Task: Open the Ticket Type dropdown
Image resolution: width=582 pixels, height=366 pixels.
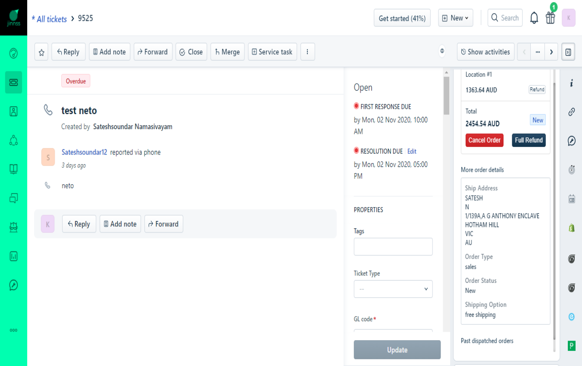Action: coord(393,289)
